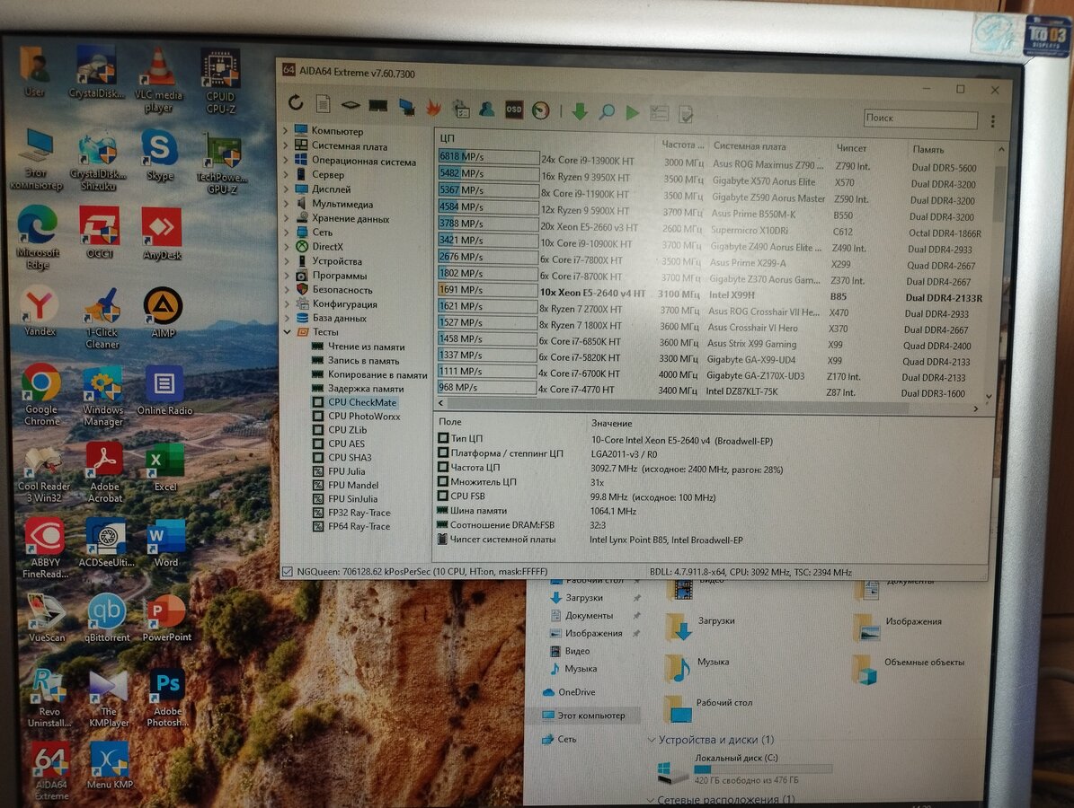Open the Объемные объекты folder icon
Image resolution: width=1074 pixels, height=808 pixels.
865,669
